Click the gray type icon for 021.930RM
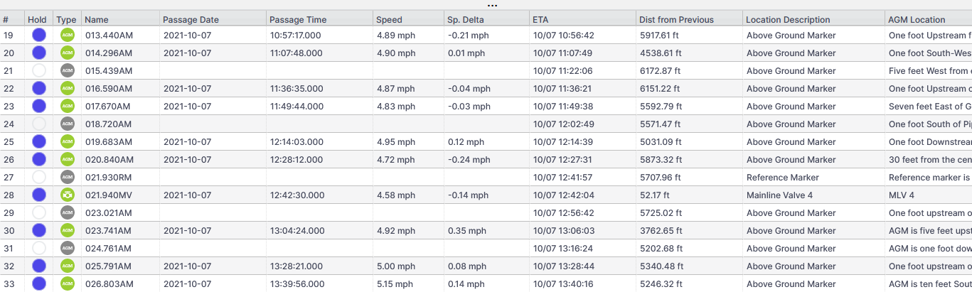This screenshot has height=292, width=972. [68, 177]
